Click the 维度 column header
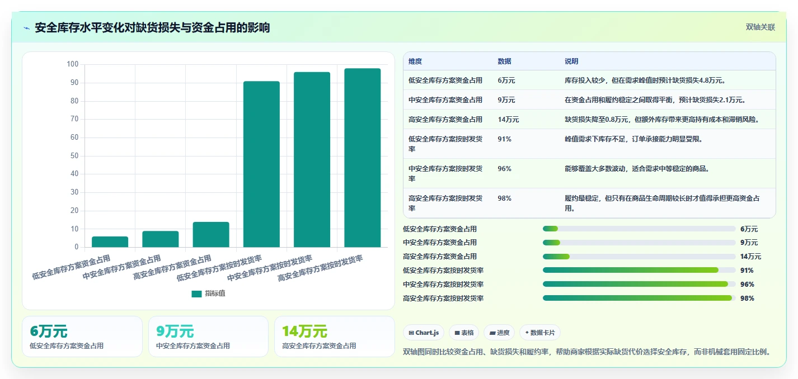 coord(415,61)
